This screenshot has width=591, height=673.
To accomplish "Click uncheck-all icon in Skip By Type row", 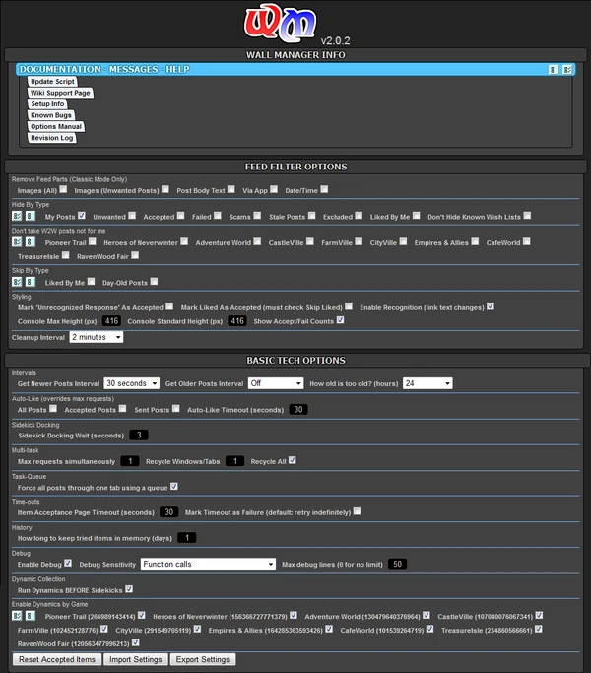I will click(30, 282).
